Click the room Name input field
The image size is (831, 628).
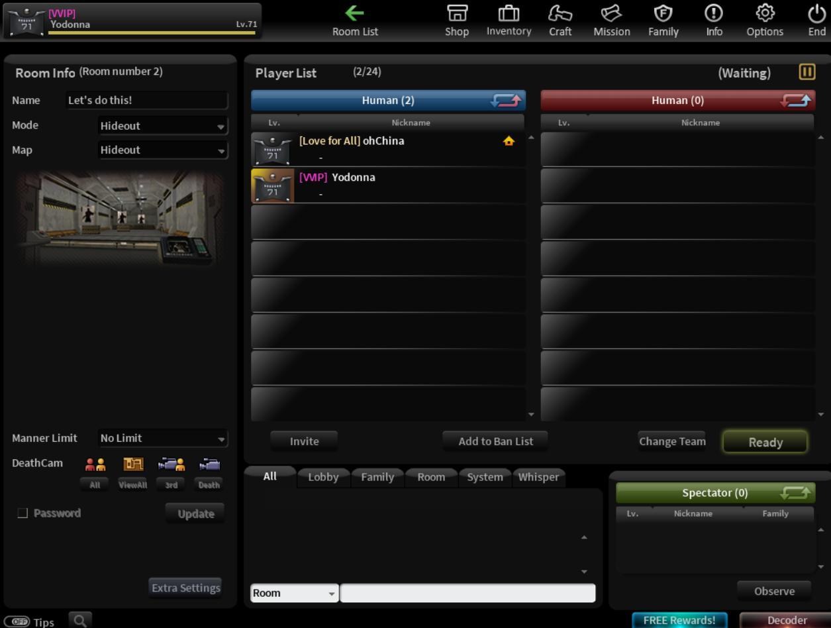click(x=147, y=101)
